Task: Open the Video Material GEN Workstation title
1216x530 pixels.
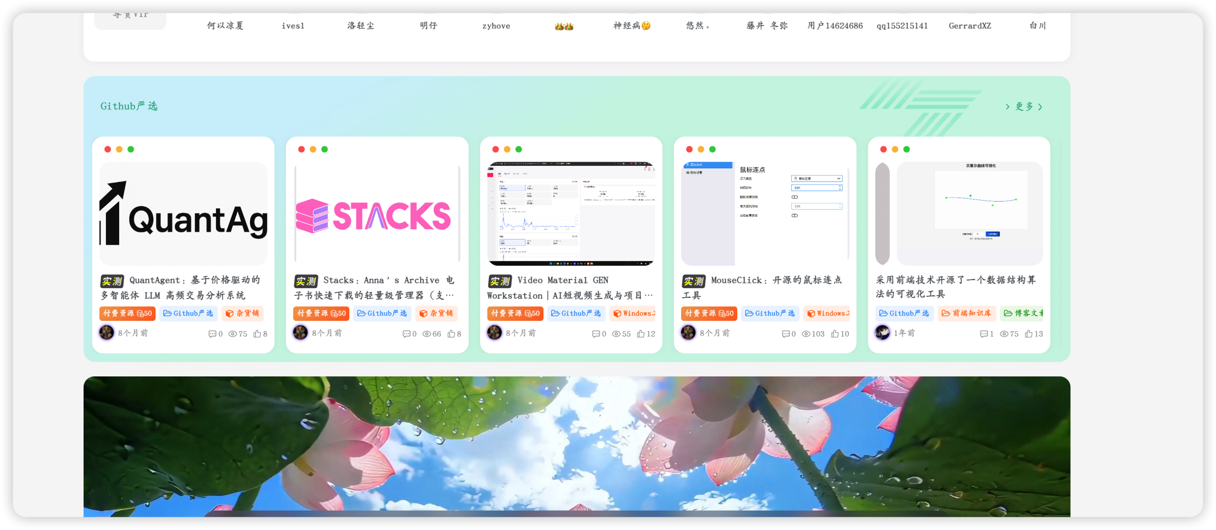Action: coord(570,288)
